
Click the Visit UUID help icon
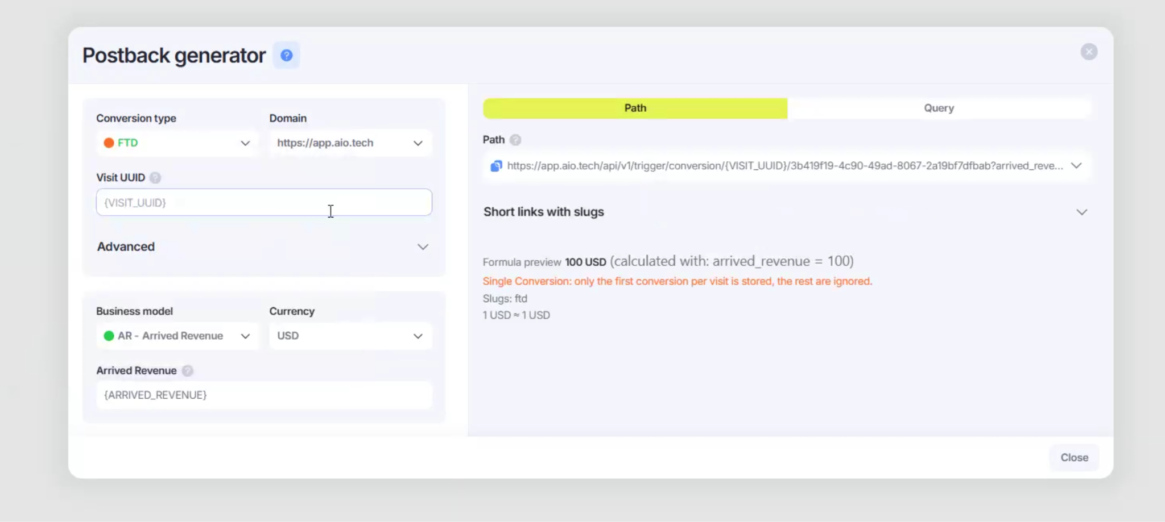point(155,178)
